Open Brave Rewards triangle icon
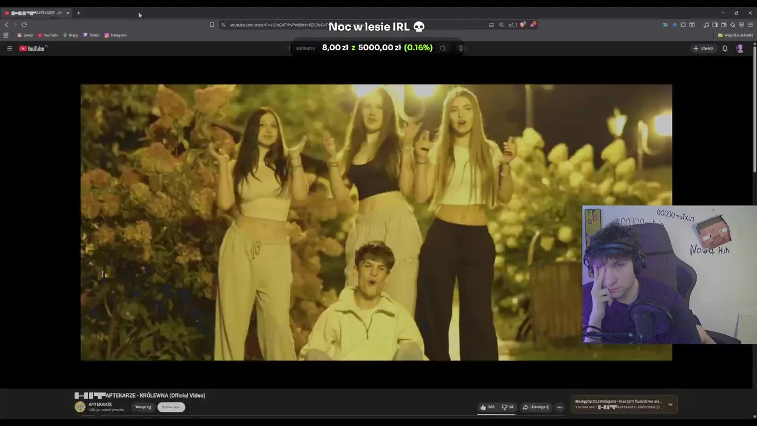The width and height of the screenshot is (757, 426). click(533, 25)
